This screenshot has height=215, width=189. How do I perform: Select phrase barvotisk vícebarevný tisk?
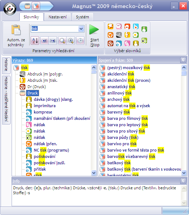pyautogui.click(x=131, y=156)
